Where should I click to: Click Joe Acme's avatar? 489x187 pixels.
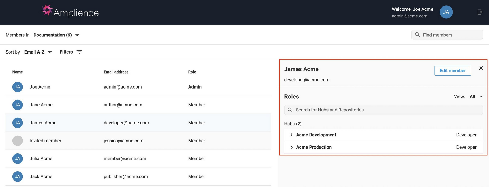pyautogui.click(x=18, y=87)
